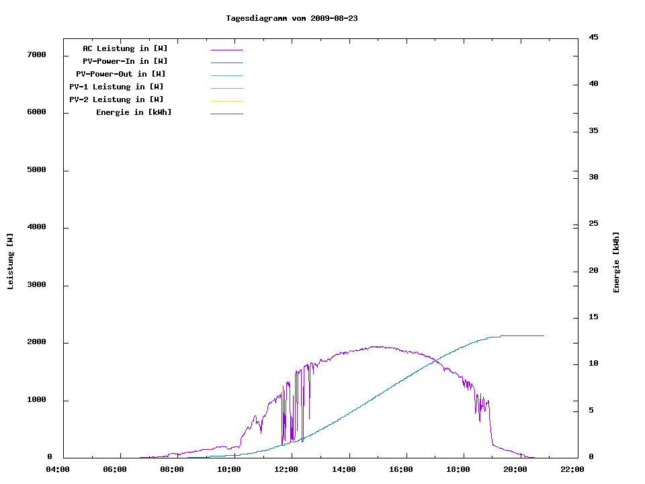Click the blue PV-Power-Out legend line sample
645x484 pixels.
click(226, 75)
